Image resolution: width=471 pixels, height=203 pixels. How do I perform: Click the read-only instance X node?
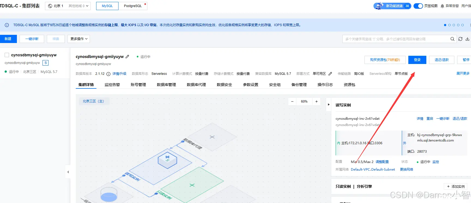pos(192,185)
